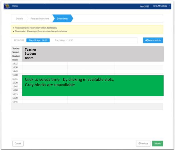Switch to Tue, 10 Apr - 15:30 session

tap(64, 40)
